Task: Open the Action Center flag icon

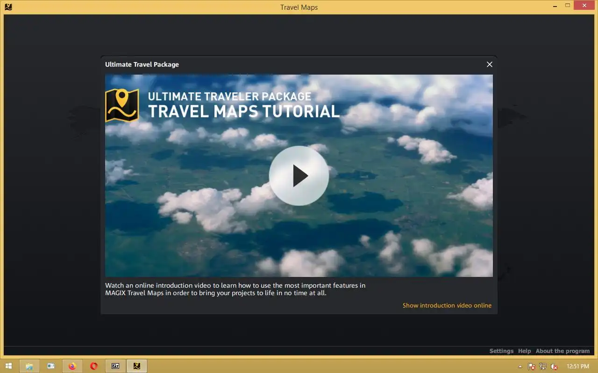Action: click(x=532, y=366)
